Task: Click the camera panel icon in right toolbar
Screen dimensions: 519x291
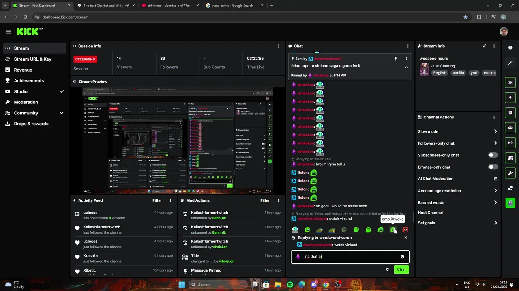Action: point(510,158)
